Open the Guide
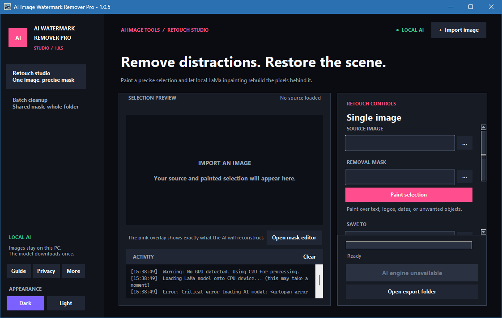This screenshot has height=318, width=502. 19,271
